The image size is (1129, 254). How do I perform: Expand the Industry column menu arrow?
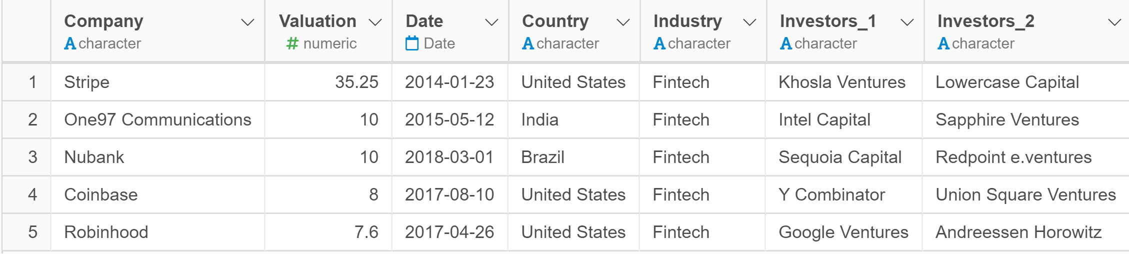(x=749, y=22)
